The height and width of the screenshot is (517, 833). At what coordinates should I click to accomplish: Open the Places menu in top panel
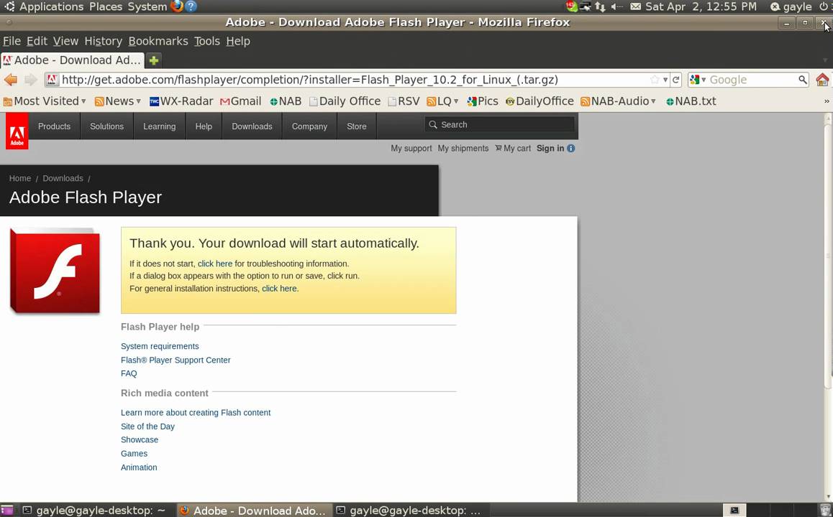[106, 6]
